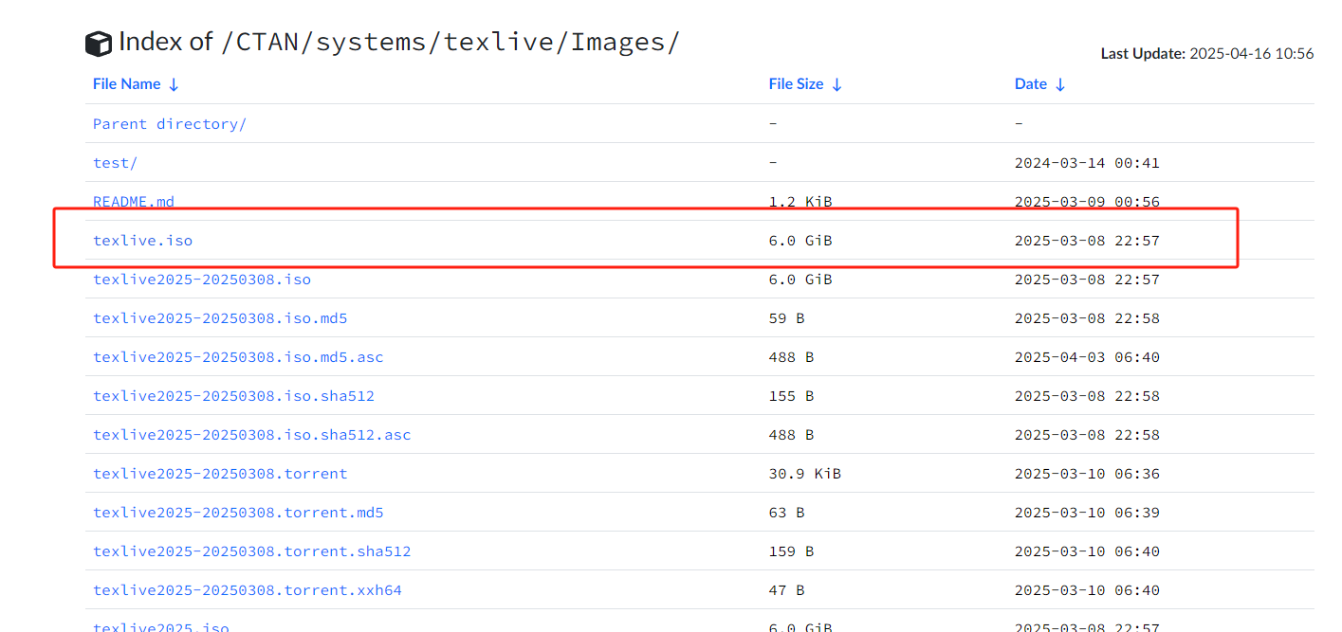Open texlive2025-20250308.torrent.md5 link

click(238, 513)
